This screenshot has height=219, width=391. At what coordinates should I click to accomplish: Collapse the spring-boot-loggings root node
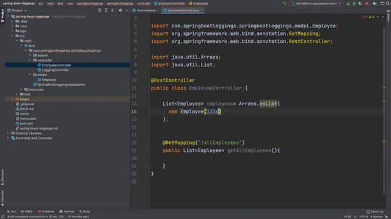(x=8, y=16)
